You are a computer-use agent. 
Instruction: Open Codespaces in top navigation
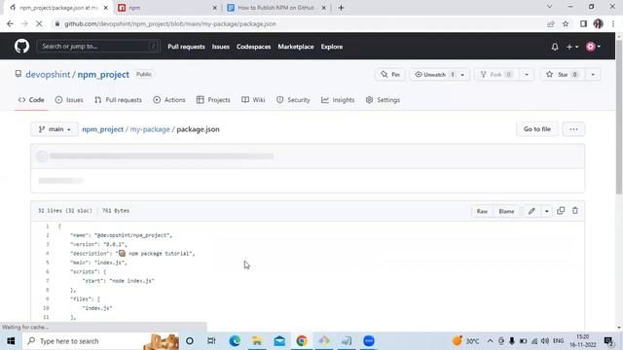tap(253, 47)
